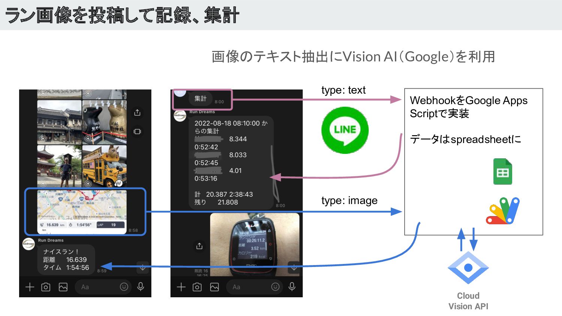Viewport: 562px width, 316px height.
Task: Tap the plus icon in left chat
Action: [x=30, y=287]
